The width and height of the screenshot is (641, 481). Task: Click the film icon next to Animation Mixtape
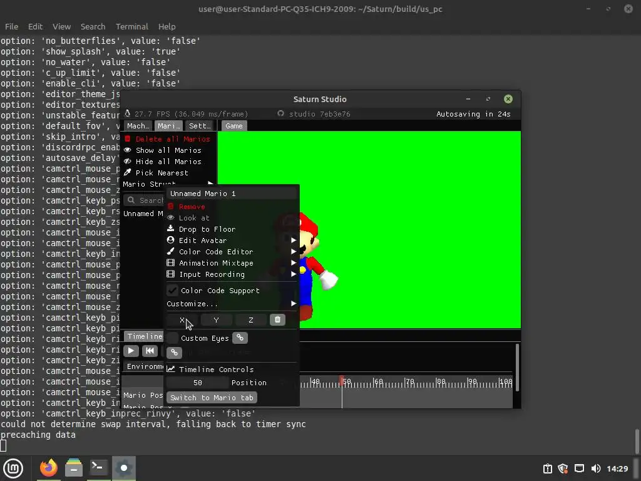pos(171,262)
